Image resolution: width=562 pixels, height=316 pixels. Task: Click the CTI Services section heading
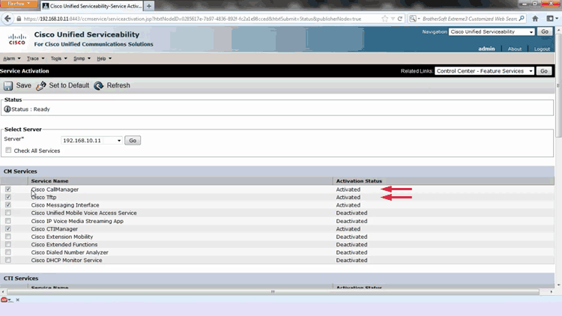coord(21,279)
